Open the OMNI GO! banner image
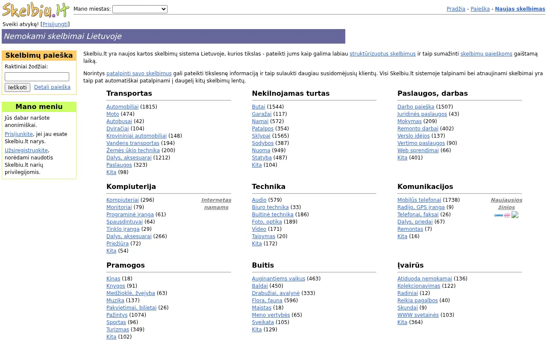Viewport: 547px width, 342px height. pos(502,215)
